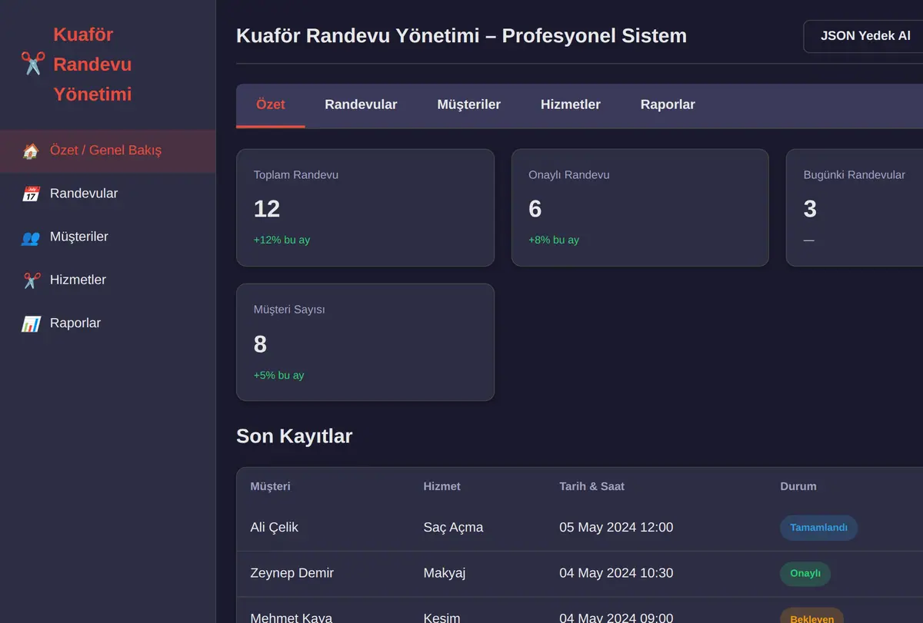Click the Son Kayıtlar heading
The height and width of the screenshot is (623, 923).
295,436
